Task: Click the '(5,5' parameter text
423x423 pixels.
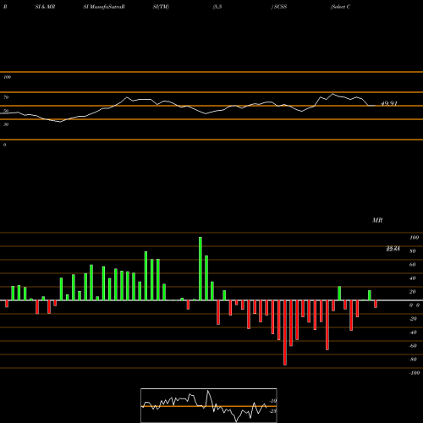Action: 217,7
